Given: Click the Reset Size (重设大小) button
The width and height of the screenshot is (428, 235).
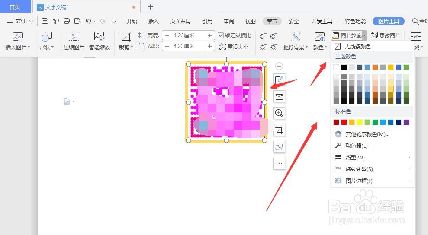Looking at the screenshot, I should coord(234,47).
